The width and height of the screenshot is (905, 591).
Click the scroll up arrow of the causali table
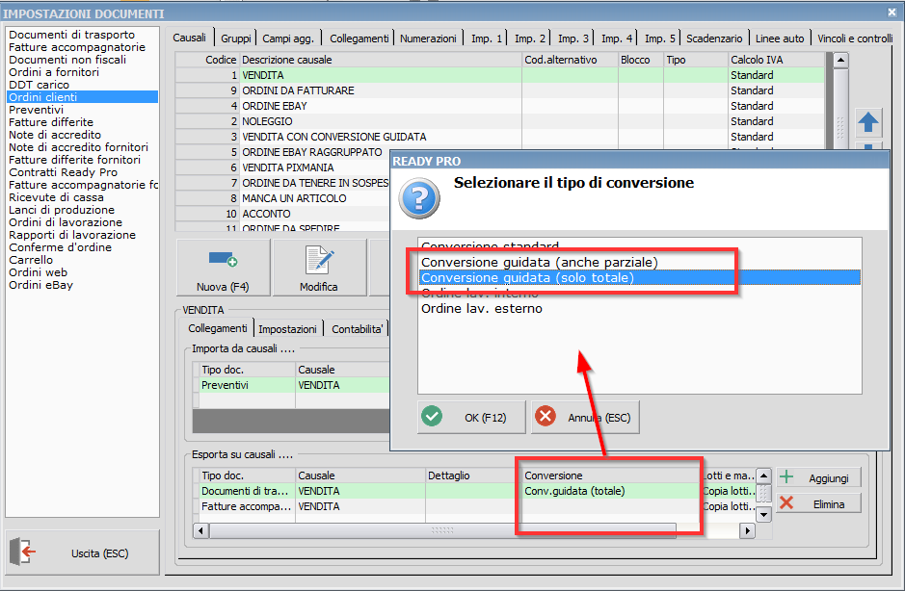pos(841,60)
